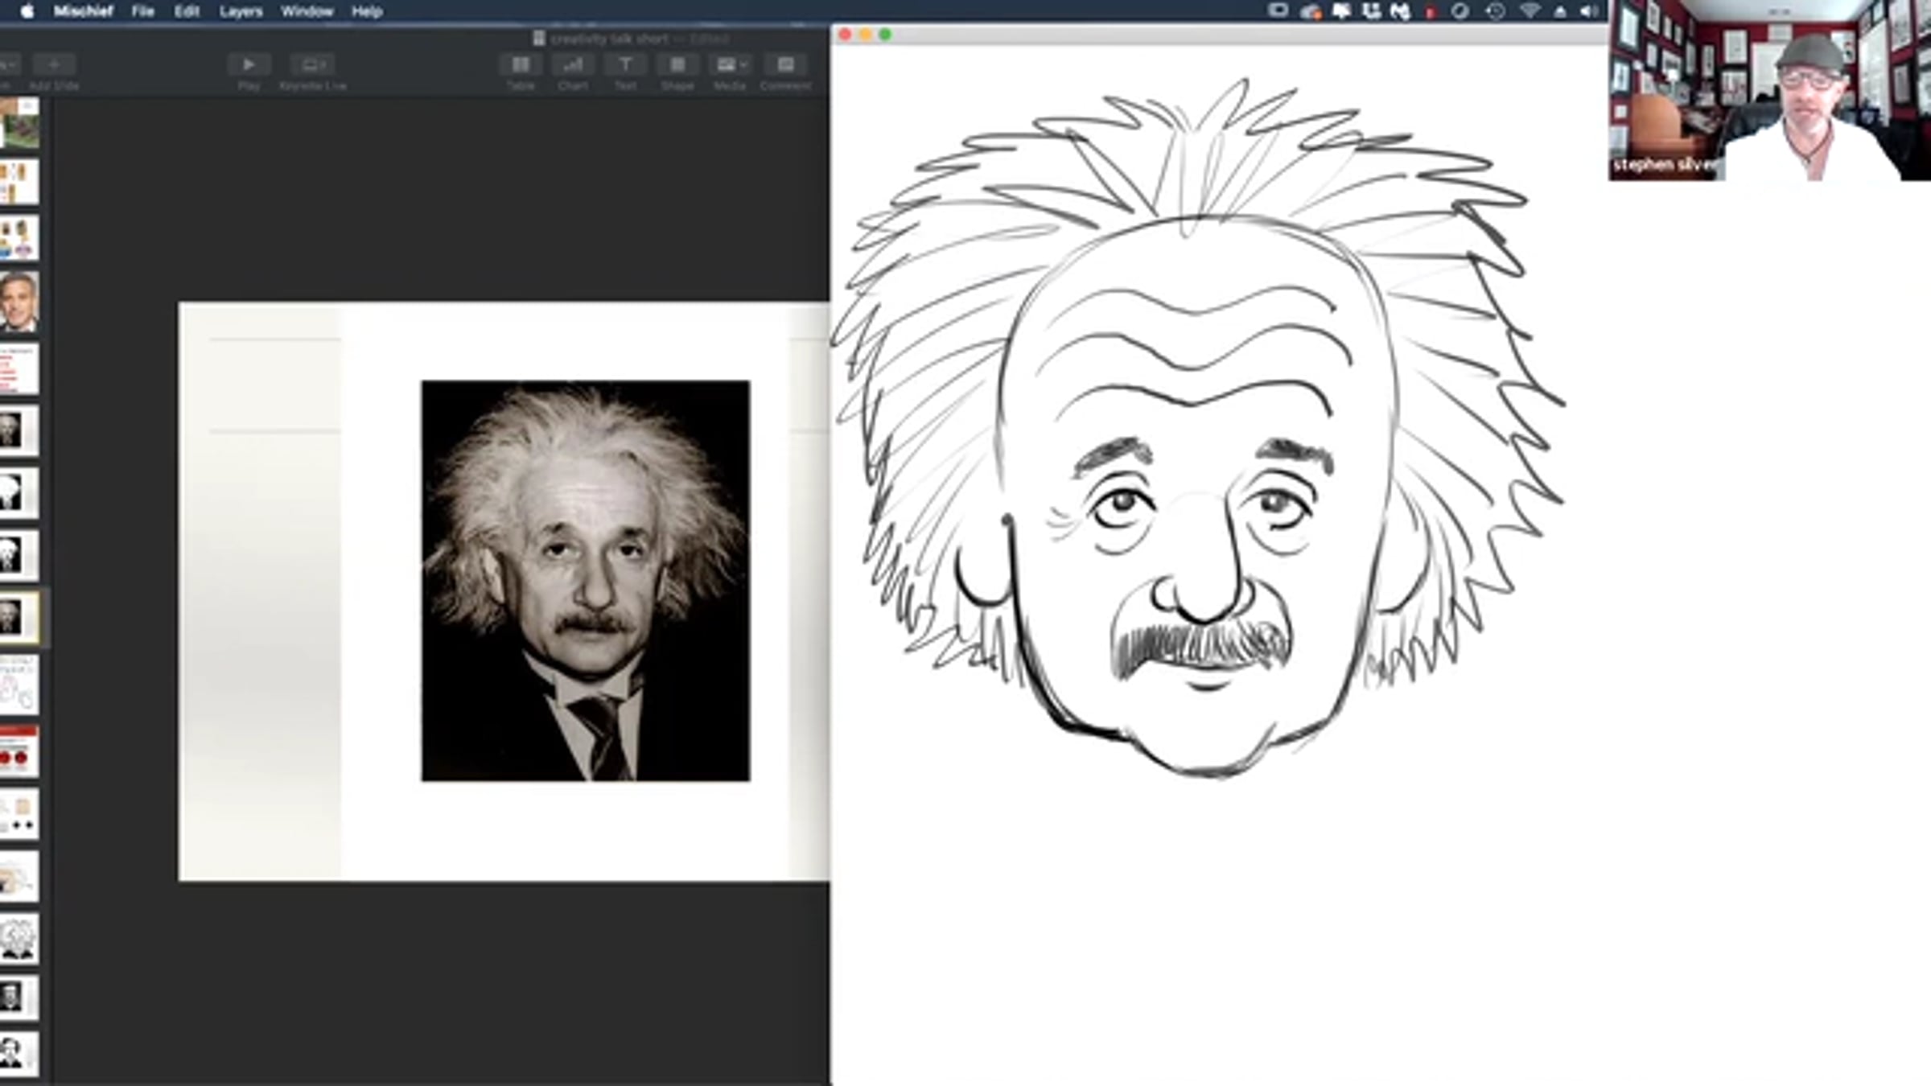Insert a Table from the toolbar
The height and width of the screenshot is (1086, 1931).
pyautogui.click(x=521, y=64)
